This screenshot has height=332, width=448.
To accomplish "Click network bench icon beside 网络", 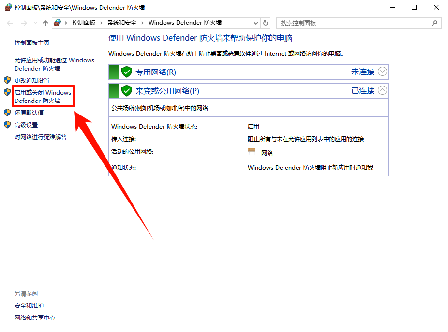I will click(x=252, y=152).
